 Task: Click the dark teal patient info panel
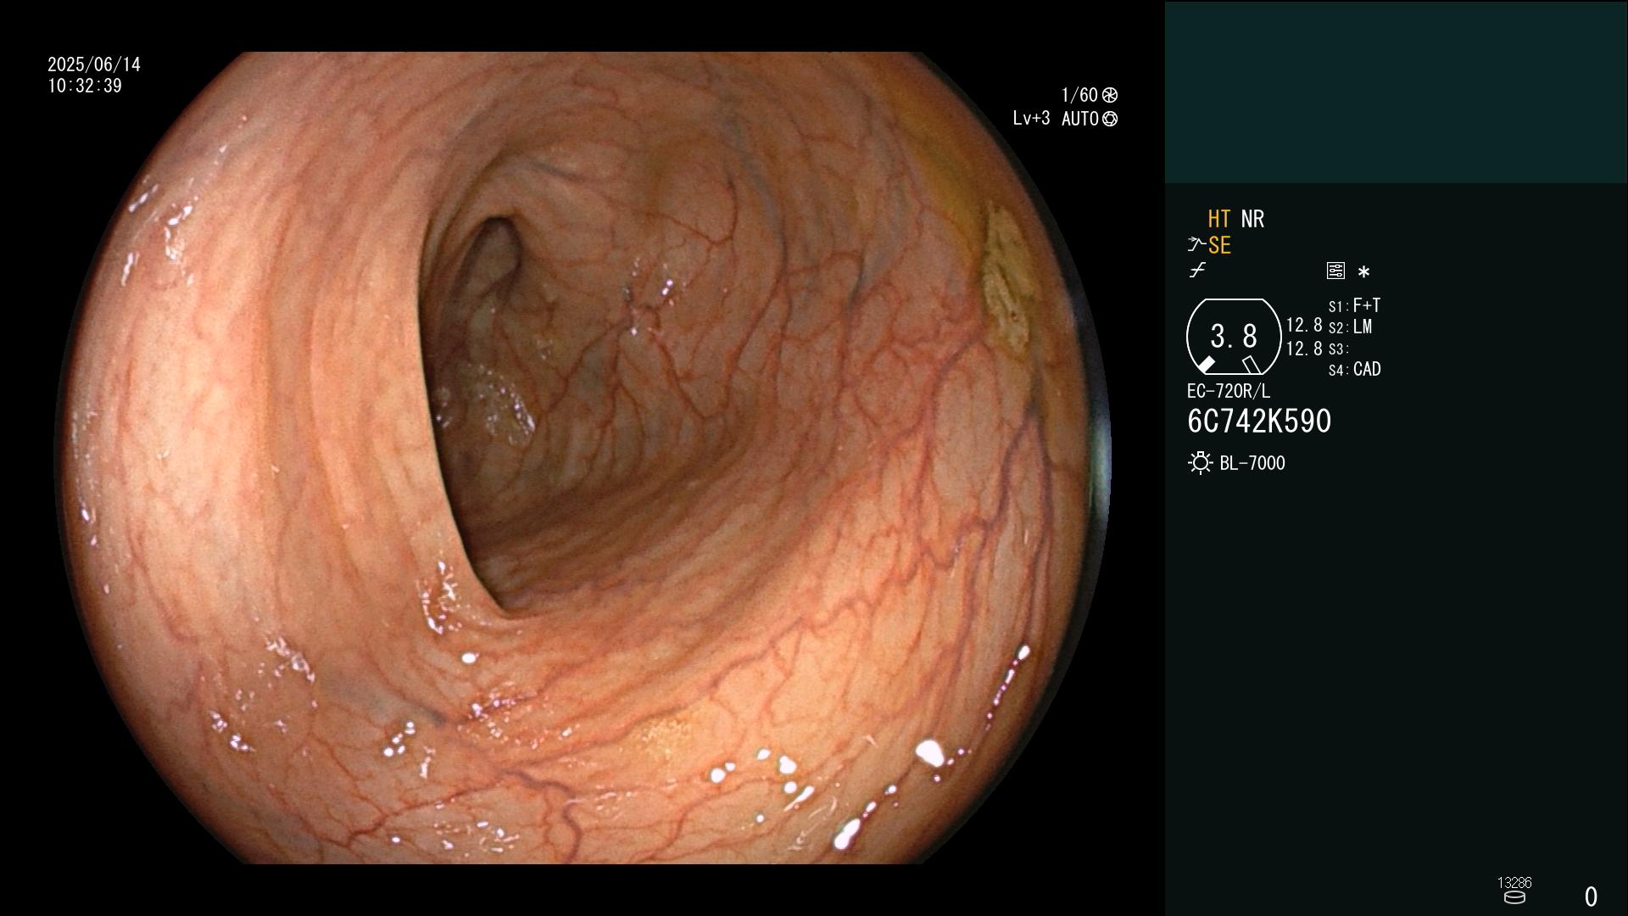[x=1396, y=92]
